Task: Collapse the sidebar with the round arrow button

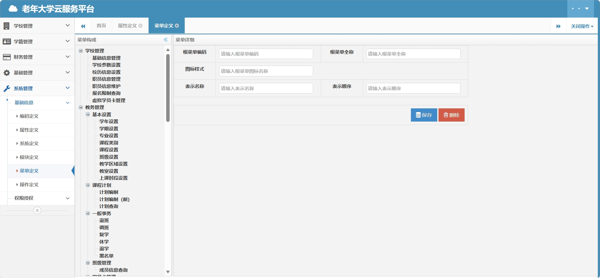Action: (37, 210)
